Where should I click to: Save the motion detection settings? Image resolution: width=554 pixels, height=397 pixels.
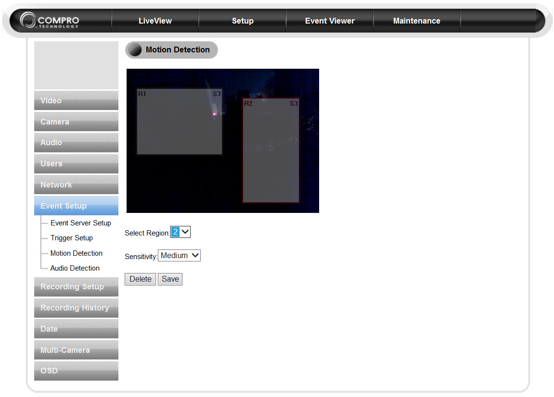(x=170, y=279)
